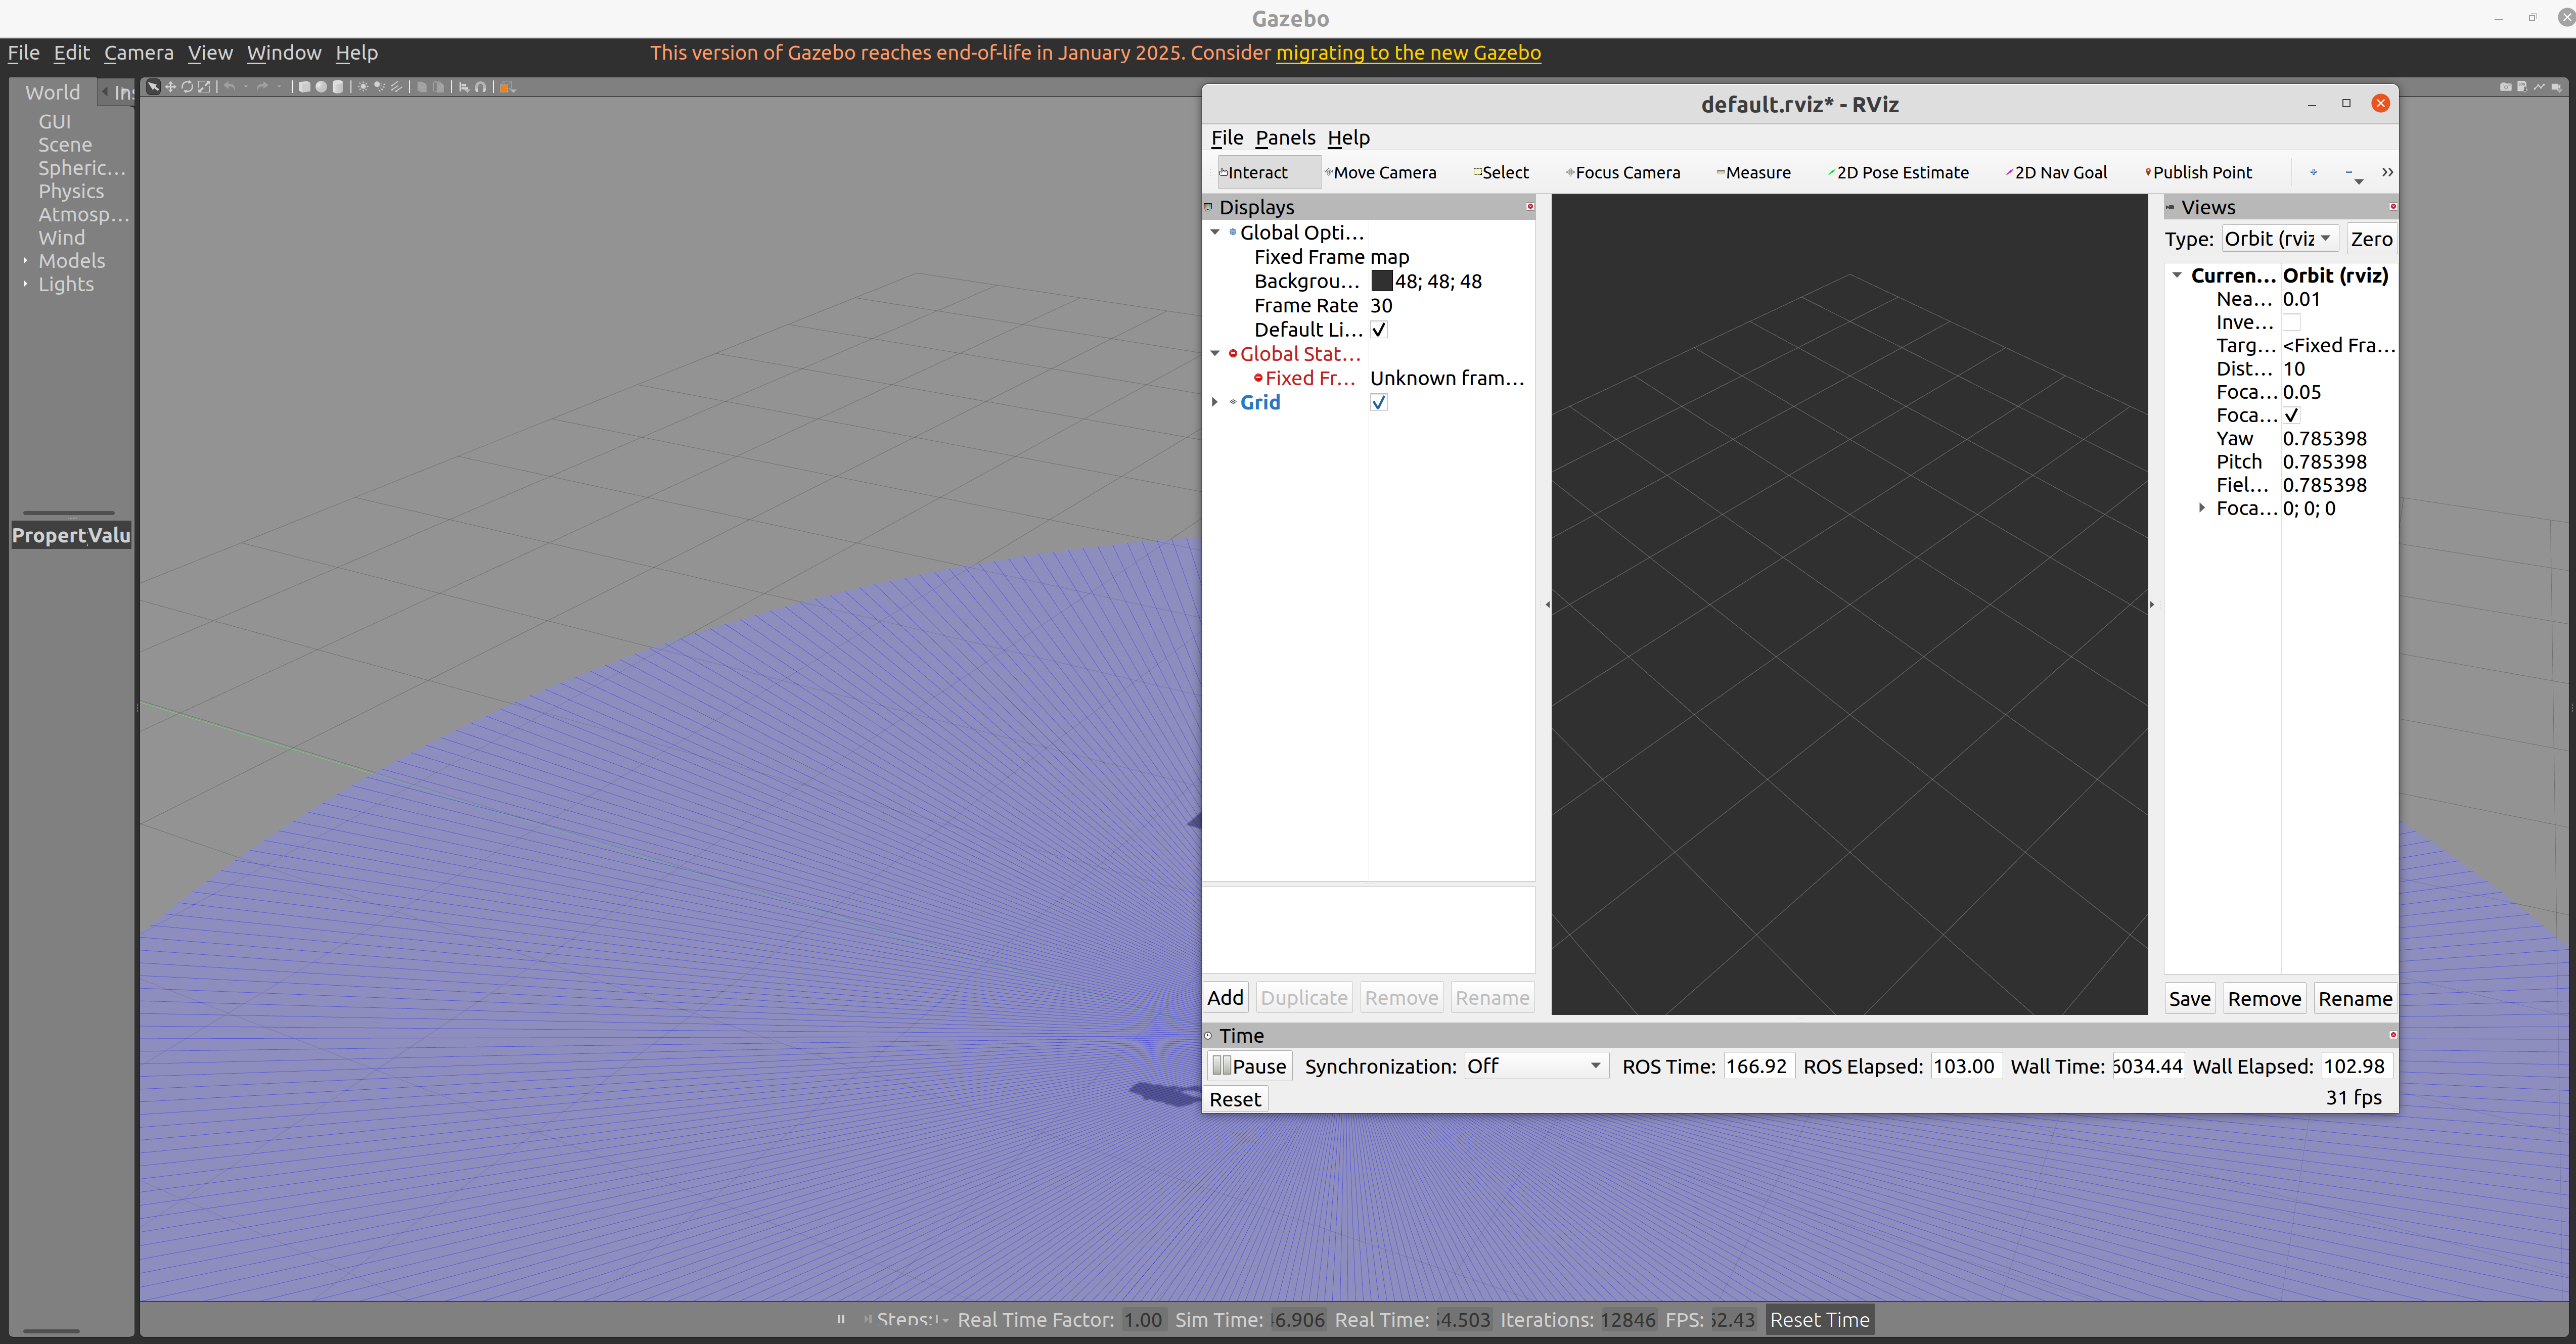Select the rotate mode tool in Gazebo
2576x1344 pixels.
pos(187,87)
